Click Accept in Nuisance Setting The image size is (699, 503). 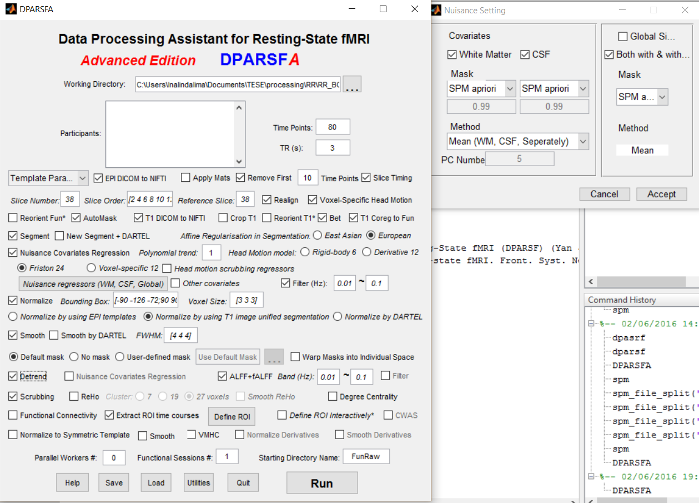click(661, 194)
